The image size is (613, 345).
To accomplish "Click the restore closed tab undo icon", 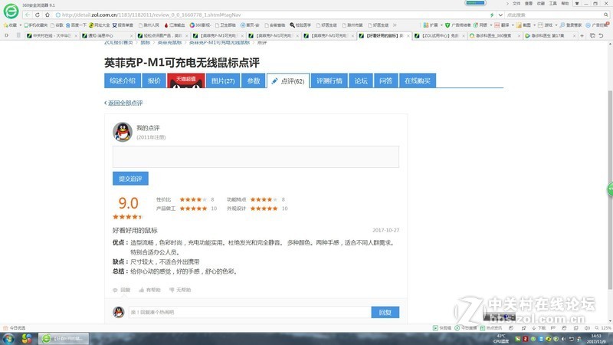I will click(x=601, y=35).
